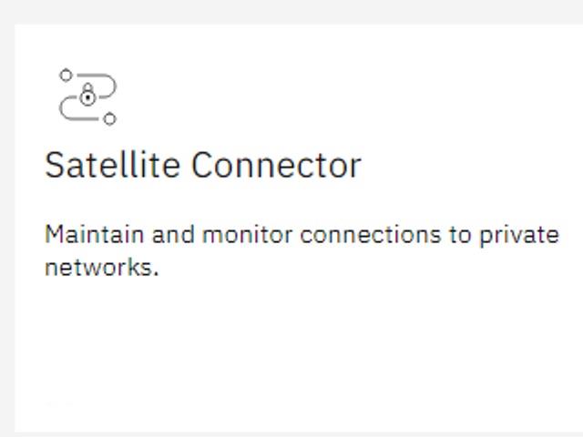Open the Satellite Connector card title
583x437 pixels.
coord(202,165)
